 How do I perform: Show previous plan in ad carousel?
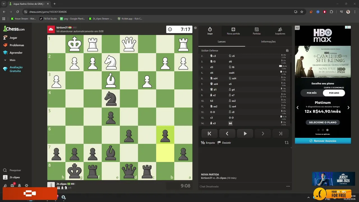pos(298,107)
